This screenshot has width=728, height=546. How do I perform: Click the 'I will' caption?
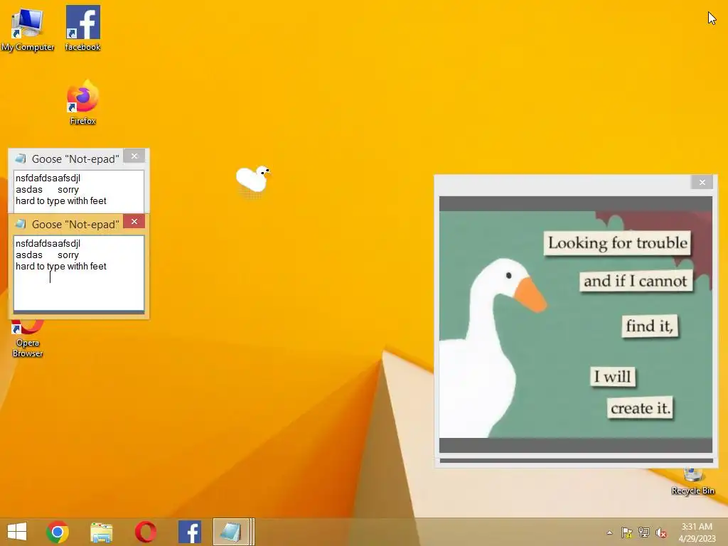pos(612,376)
